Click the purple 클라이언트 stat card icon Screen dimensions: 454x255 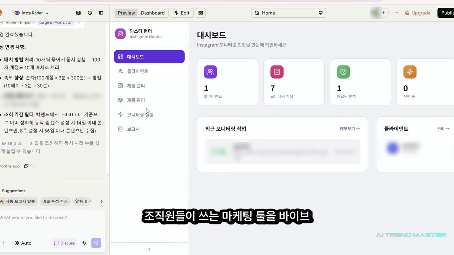point(210,72)
